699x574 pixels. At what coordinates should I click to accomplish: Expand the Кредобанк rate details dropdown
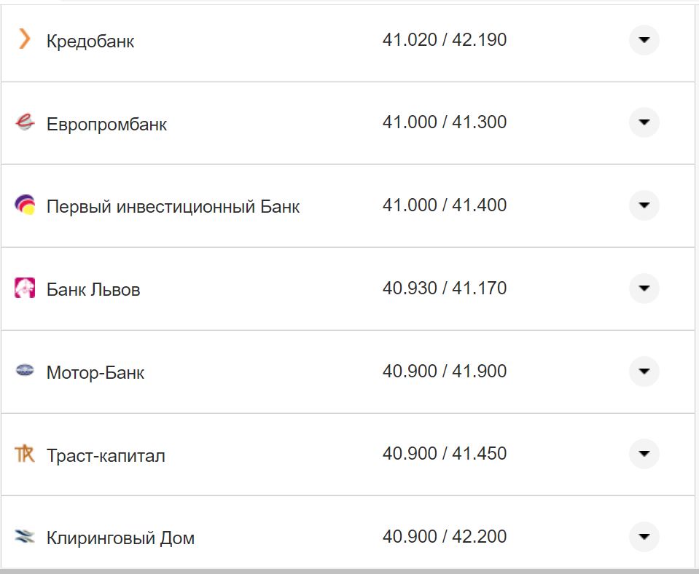pyautogui.click(x=644, y=41)
